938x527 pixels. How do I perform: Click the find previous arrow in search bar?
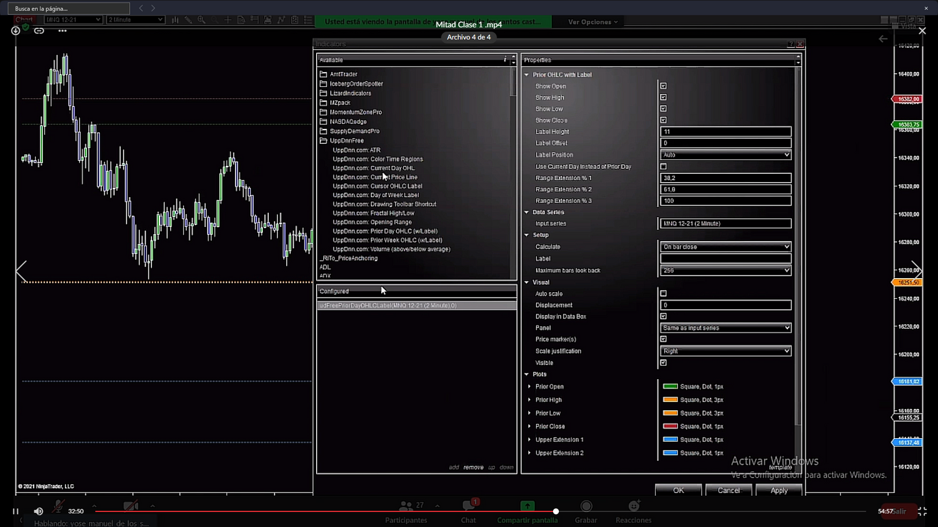(x=141, y=8)
